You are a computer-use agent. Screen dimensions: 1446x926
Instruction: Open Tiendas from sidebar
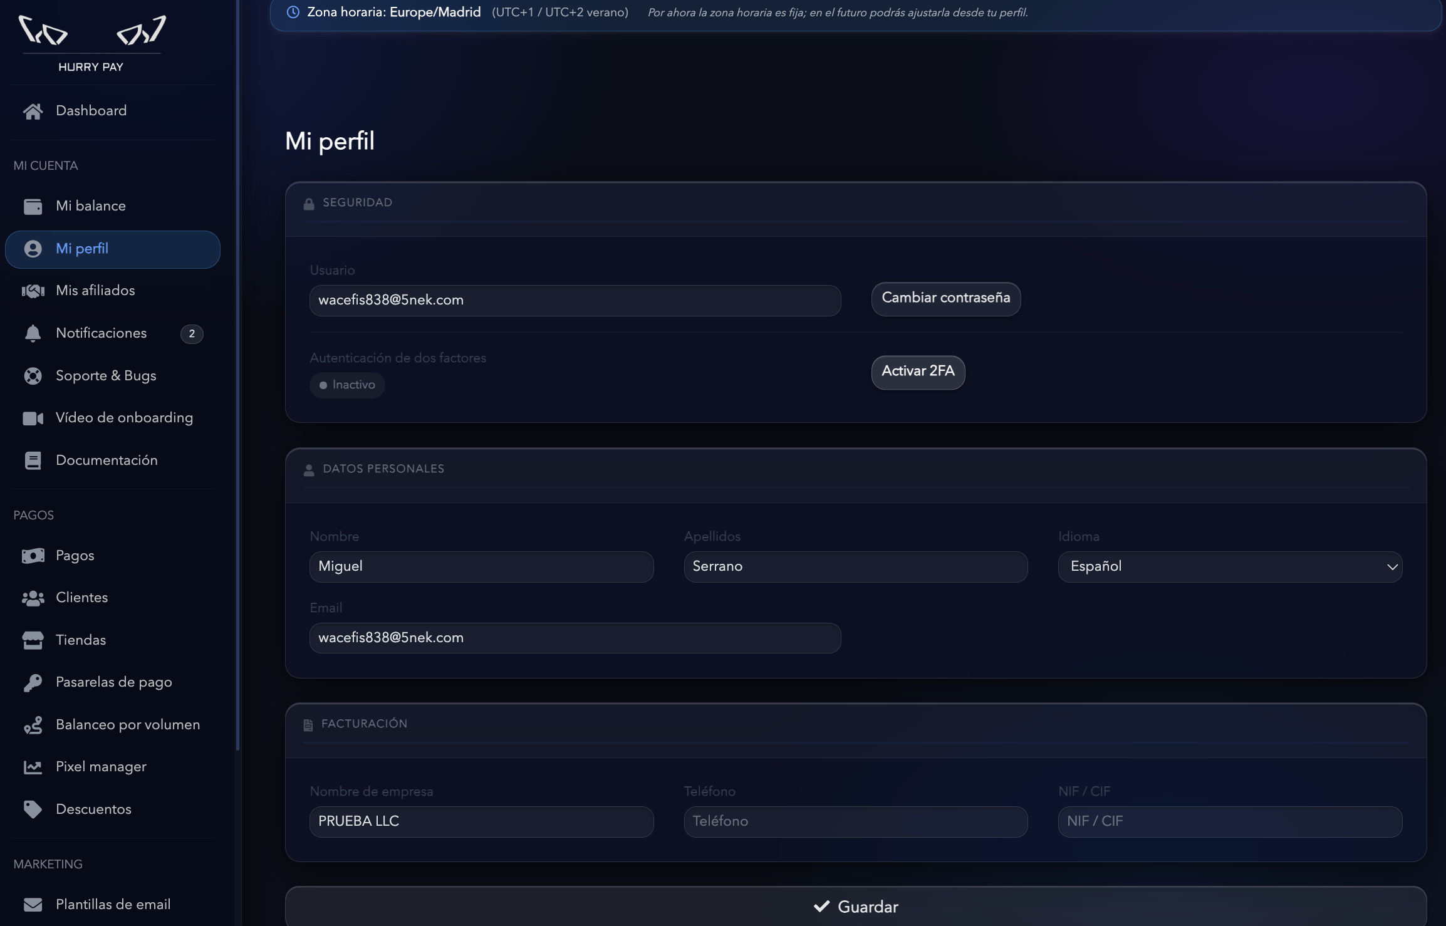(x=113, y=640)
